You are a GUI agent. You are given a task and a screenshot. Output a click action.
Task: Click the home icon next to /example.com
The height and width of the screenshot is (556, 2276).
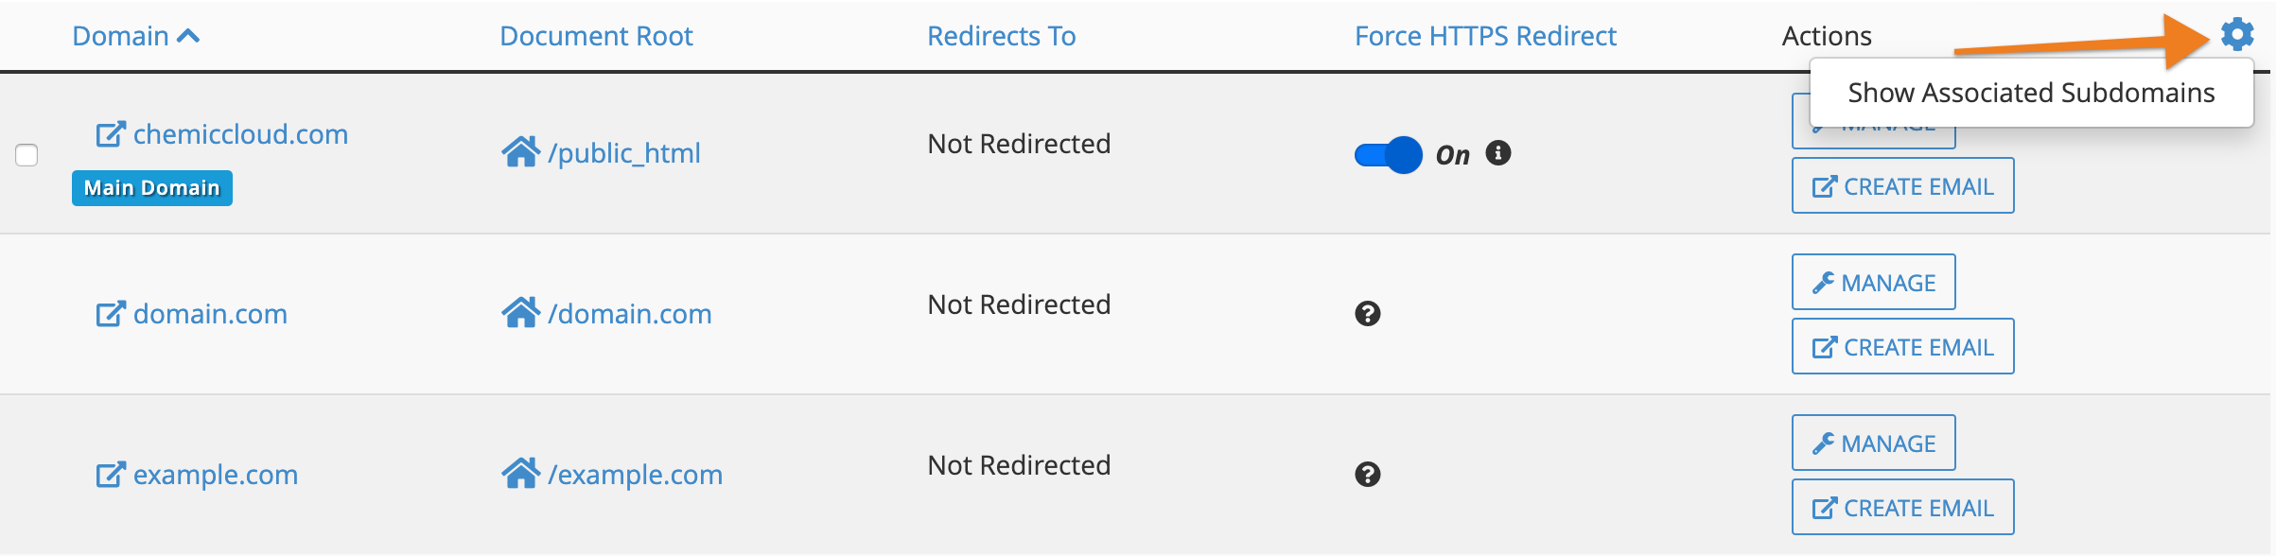tap(523, 473)
